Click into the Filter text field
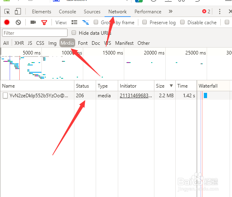 35,33
